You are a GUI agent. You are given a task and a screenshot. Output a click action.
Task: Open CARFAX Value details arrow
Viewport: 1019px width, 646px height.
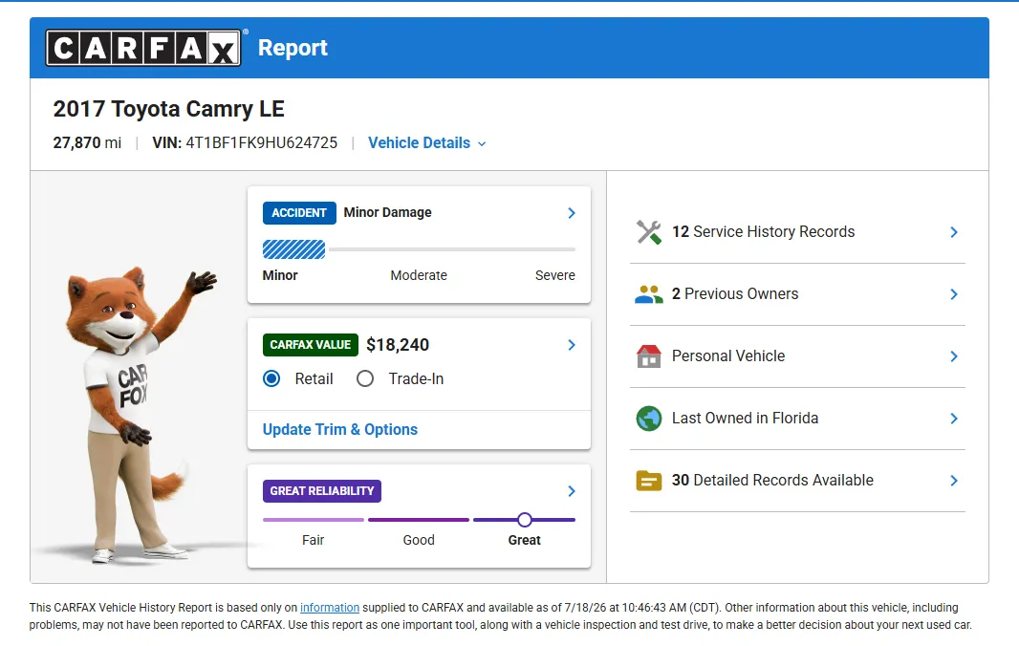click(572, 345)
